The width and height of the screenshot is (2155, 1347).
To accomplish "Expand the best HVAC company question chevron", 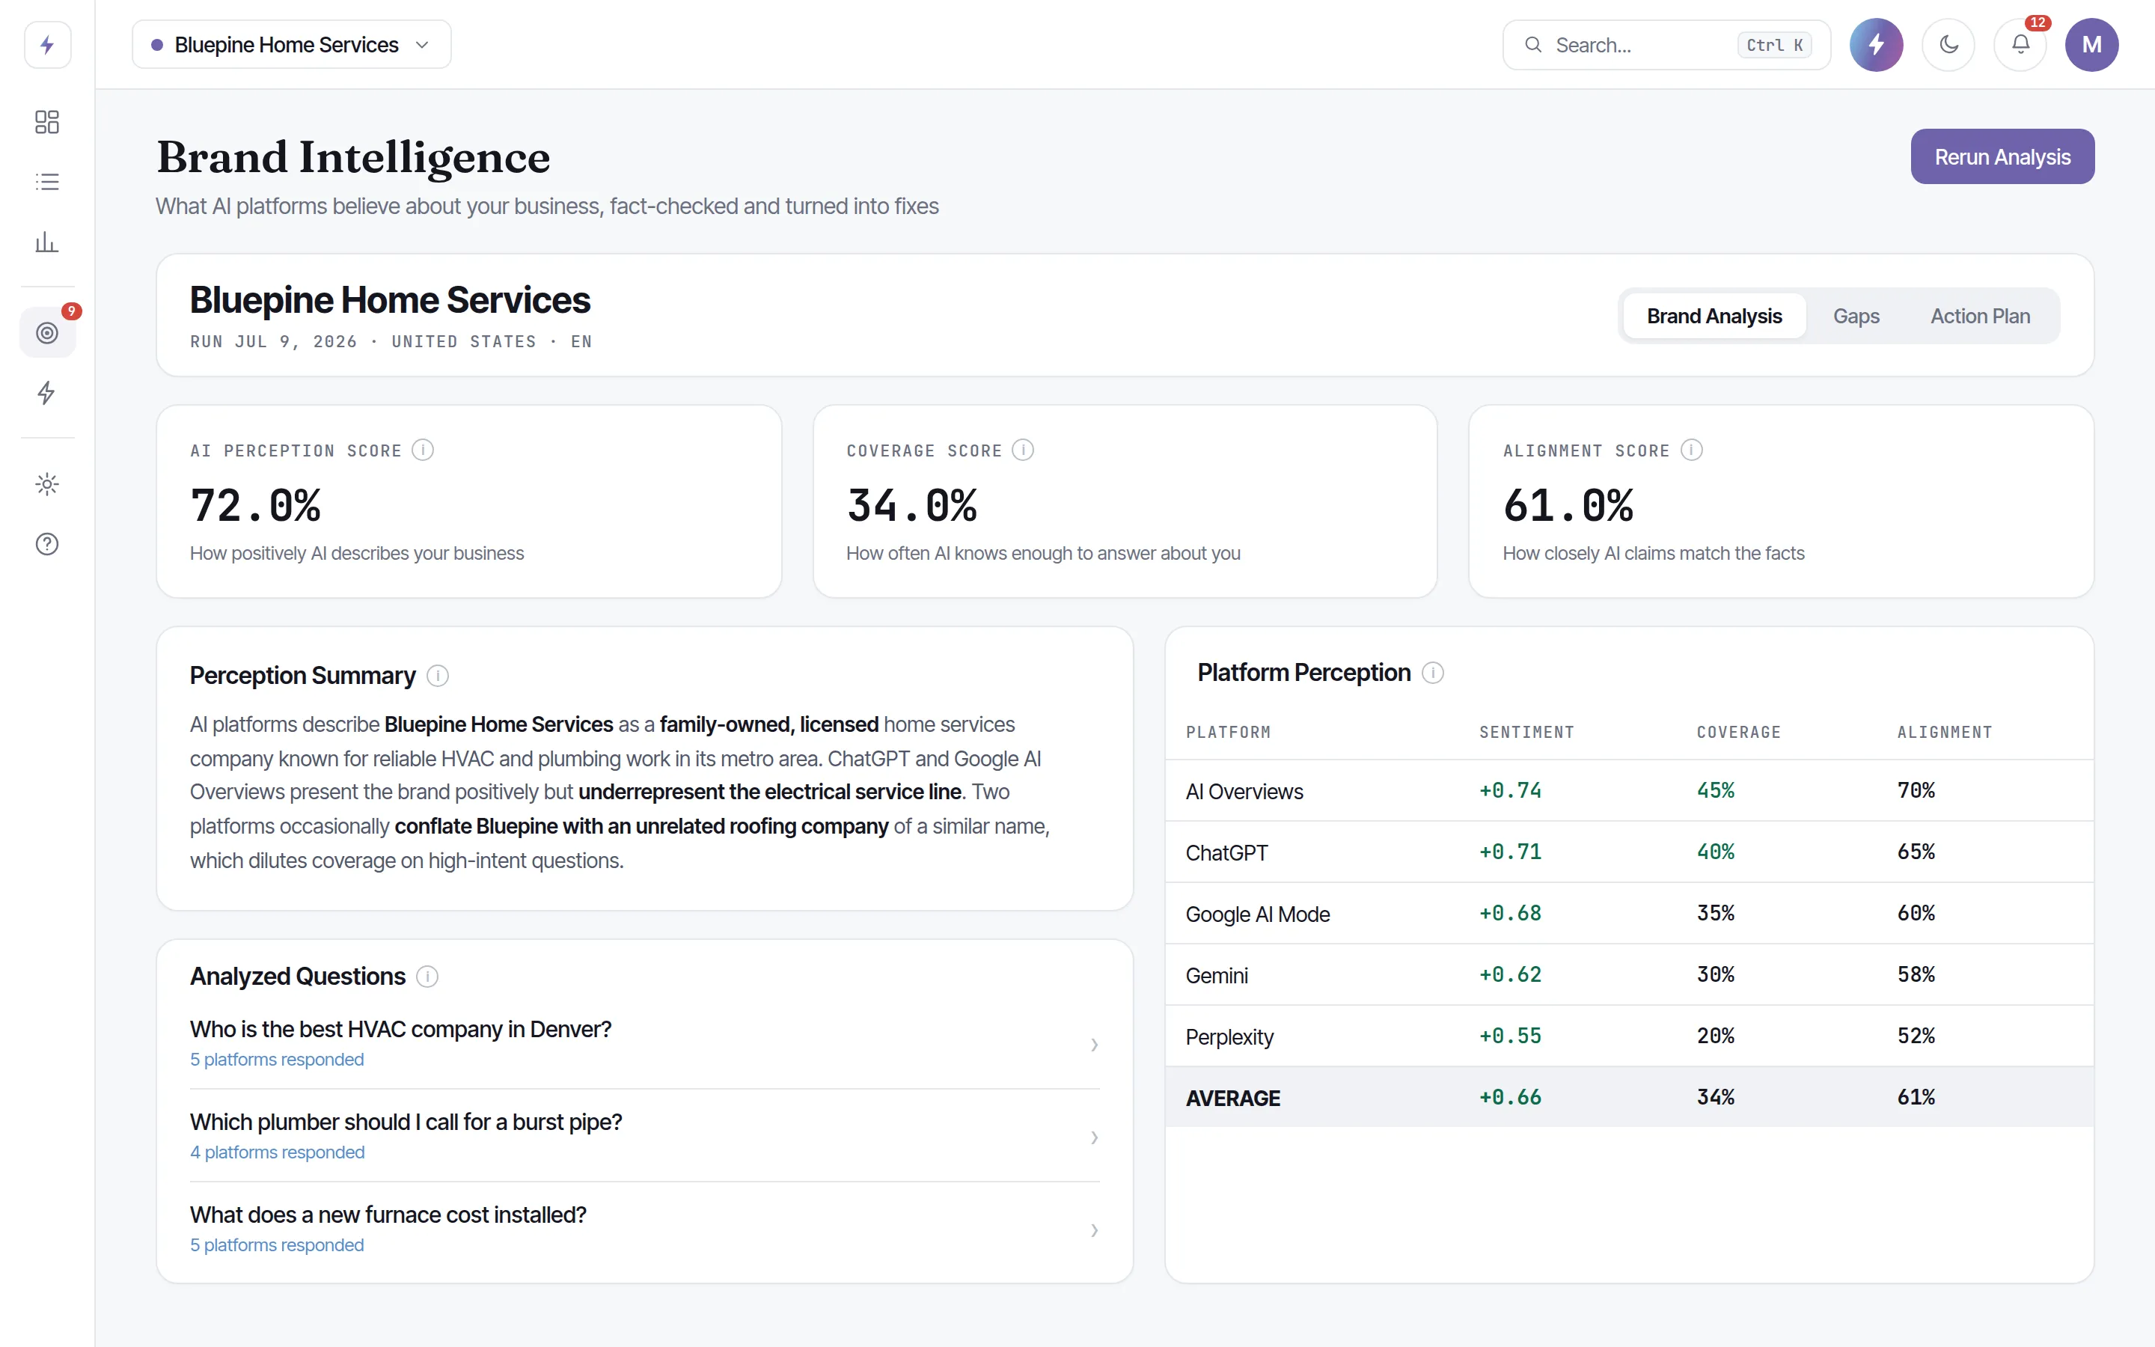I will (1095, 1044).
